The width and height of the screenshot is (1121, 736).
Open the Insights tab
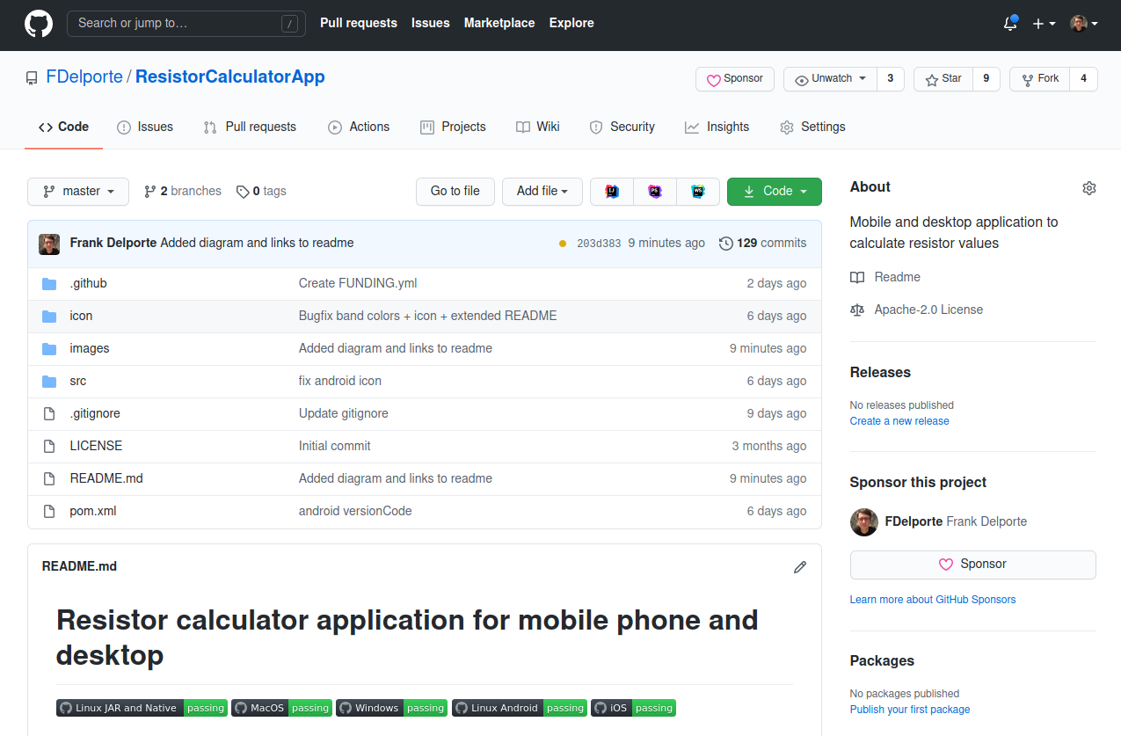pyautogui.click(x=717, y=128)
